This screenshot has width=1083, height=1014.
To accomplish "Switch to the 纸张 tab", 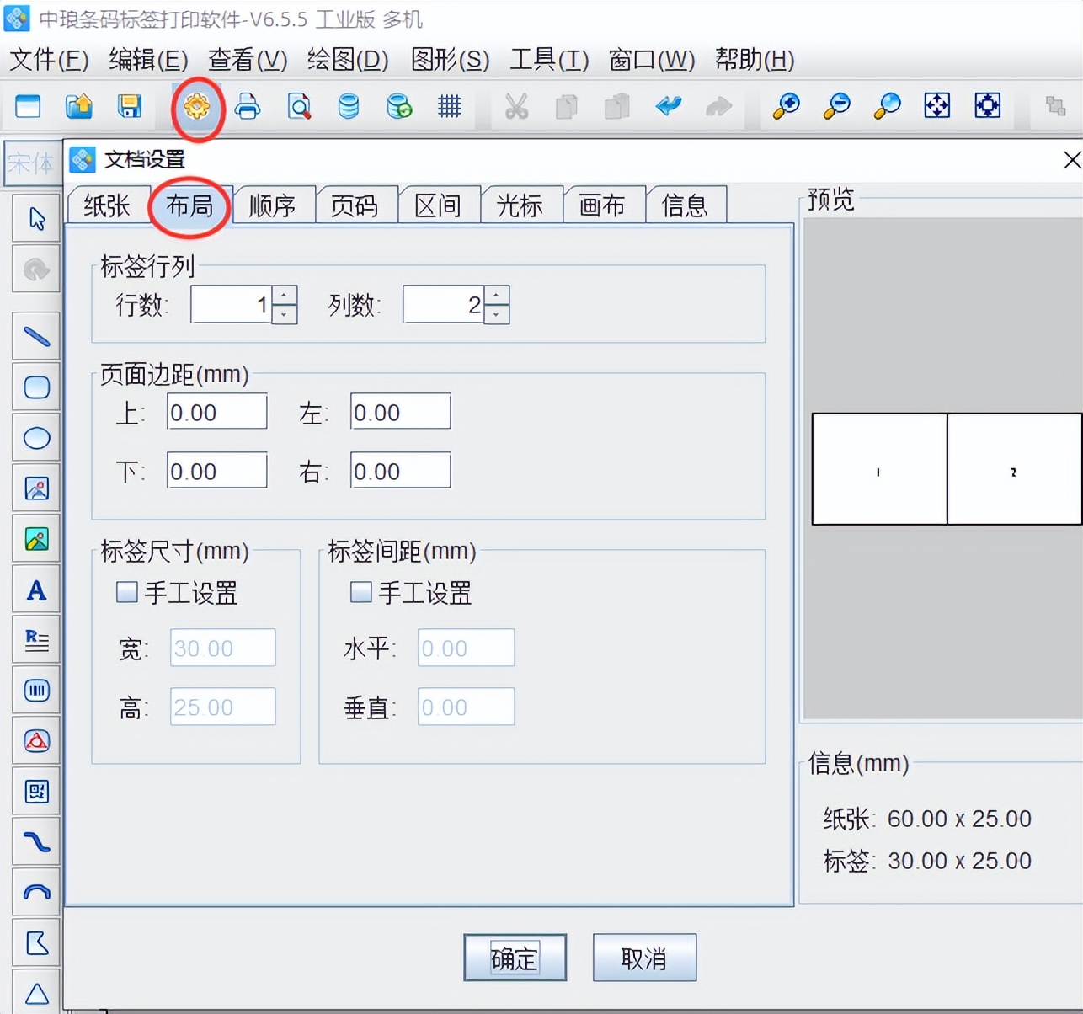I will (106, 205).
